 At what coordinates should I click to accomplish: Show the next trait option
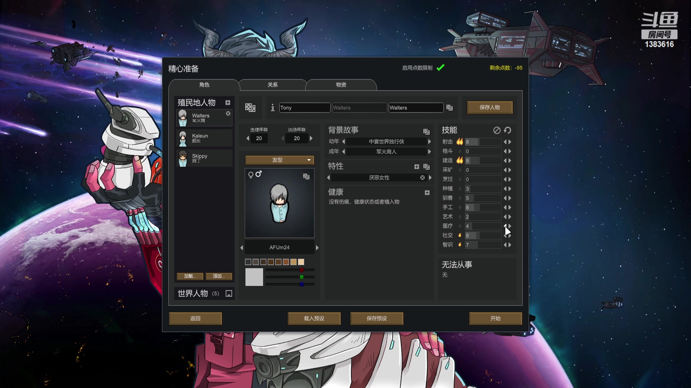(x=430, y=177)
